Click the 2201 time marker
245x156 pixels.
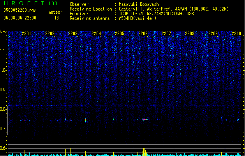pyautogui.click(x=26, y=34)
